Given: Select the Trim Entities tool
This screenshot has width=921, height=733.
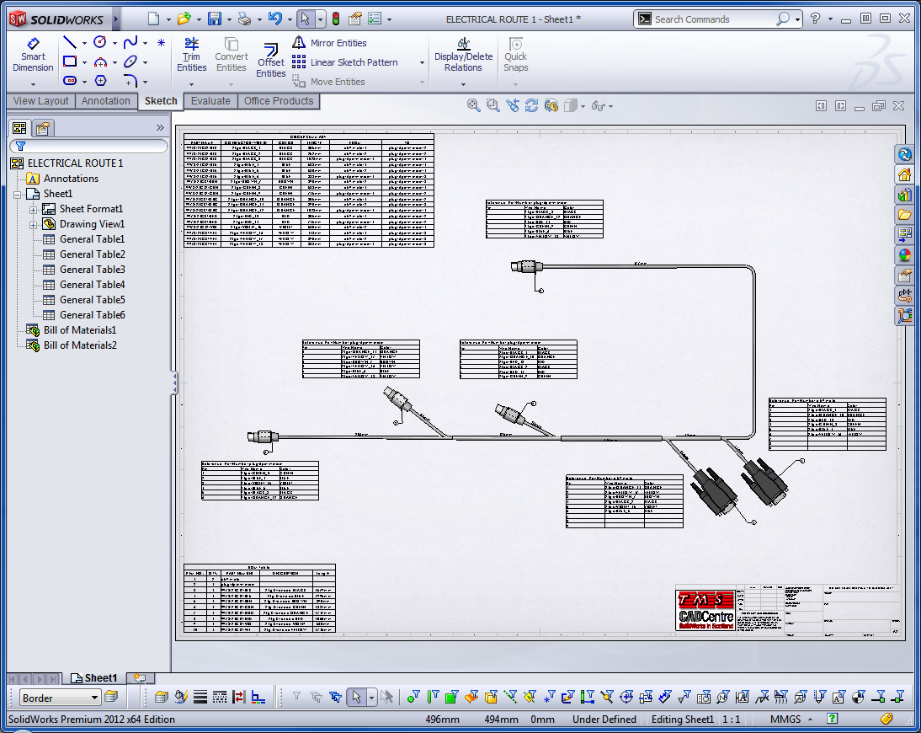Looking at the screenshot, I should [x=191, y=56].
